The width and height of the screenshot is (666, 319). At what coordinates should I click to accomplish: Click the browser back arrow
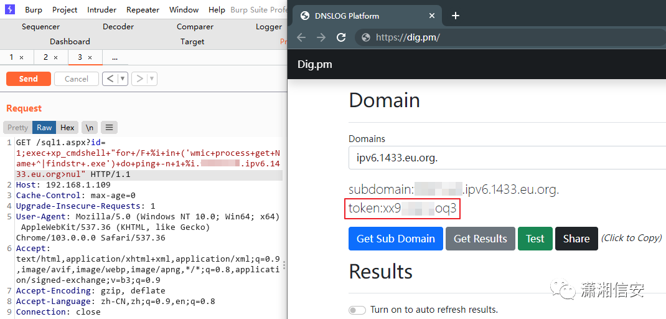[x=301, y=37]
